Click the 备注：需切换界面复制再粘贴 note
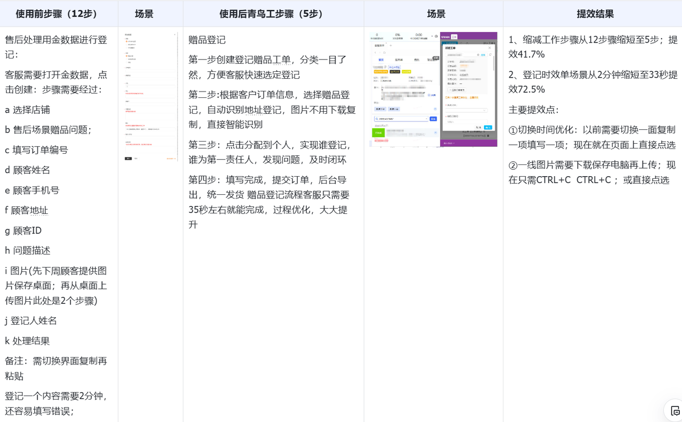Image resolution: width=682 pixels, height=422 pixels. [x=56, y=368]
